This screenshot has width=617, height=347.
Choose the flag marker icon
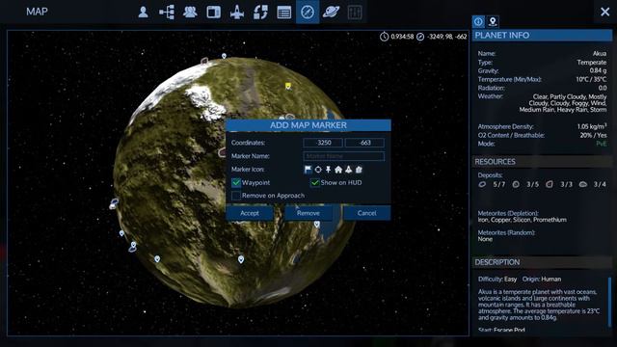pyautogui.click(x=308, y=170)
